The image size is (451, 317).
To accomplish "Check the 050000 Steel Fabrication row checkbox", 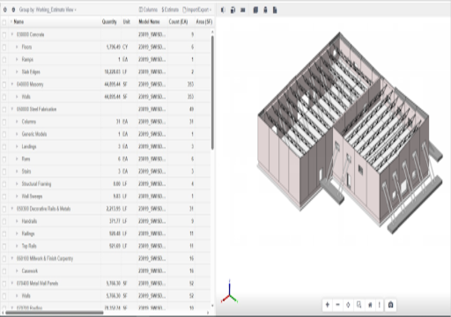I will [4, 109].
